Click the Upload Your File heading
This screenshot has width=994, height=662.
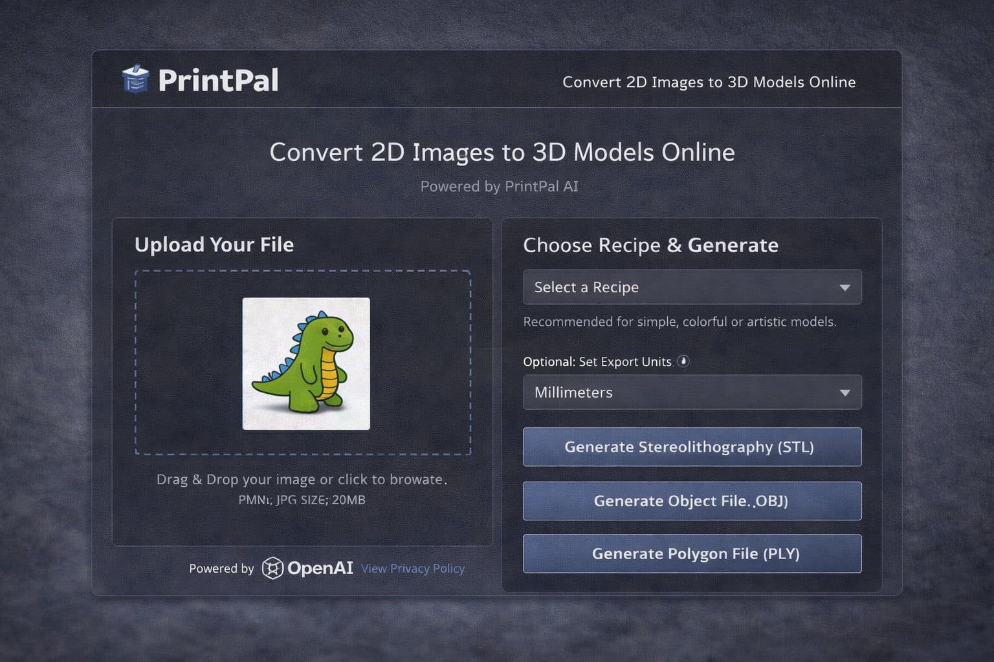(x=214, y=244)
